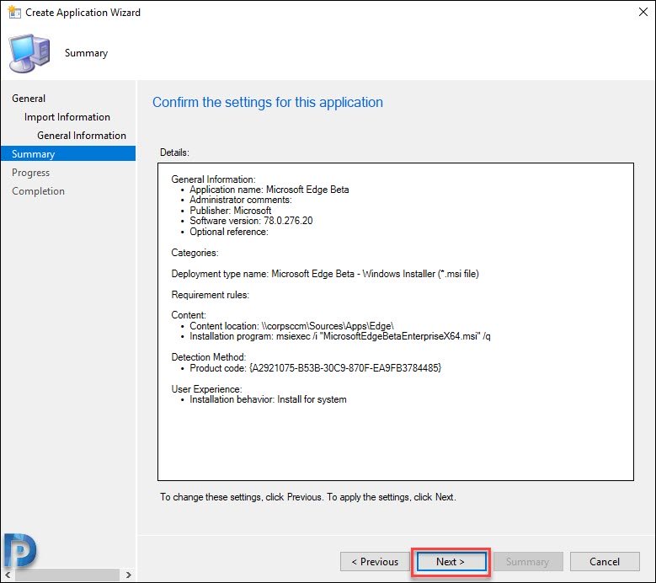Screen dimensions: 656x583
Task: Click the 'To change these settings' instruction text
Action: tap(308, 497)
